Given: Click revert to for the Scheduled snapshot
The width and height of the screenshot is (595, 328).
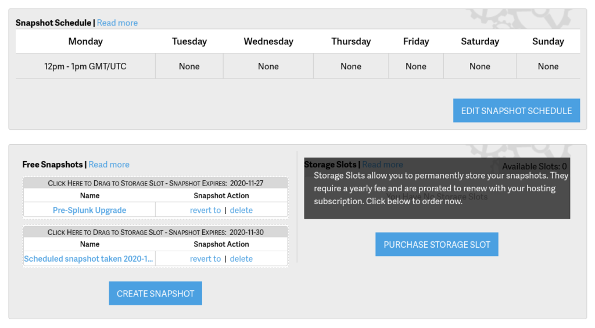Looking at the screenshot, I should pos(205,259).
